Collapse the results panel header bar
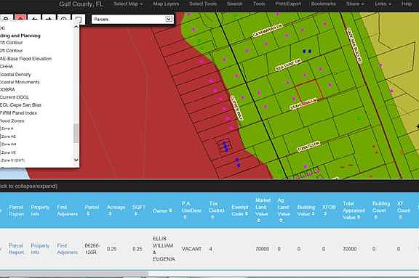The height and width of the screenshot is (278, 419). click(x=209, y=186)
